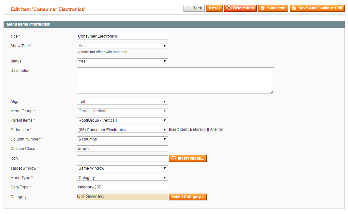348x214 pixels.
Task: Open the Menu Group dropdown
Action: coord(122,111)
